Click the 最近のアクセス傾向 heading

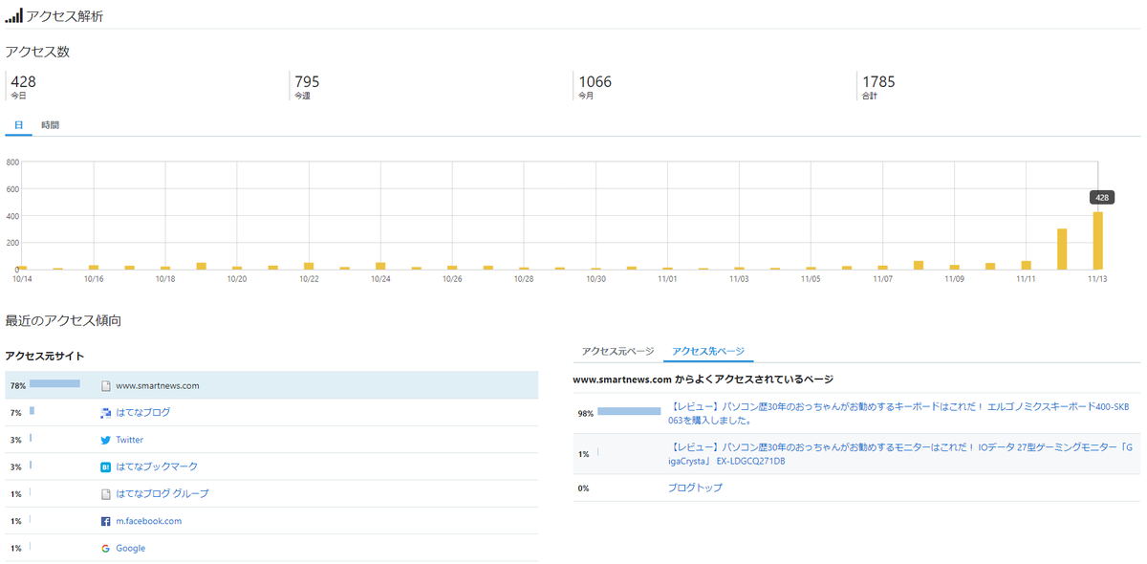tap(63, 320)
